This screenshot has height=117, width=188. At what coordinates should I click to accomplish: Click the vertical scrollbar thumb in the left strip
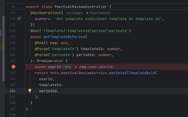[4, 48]
